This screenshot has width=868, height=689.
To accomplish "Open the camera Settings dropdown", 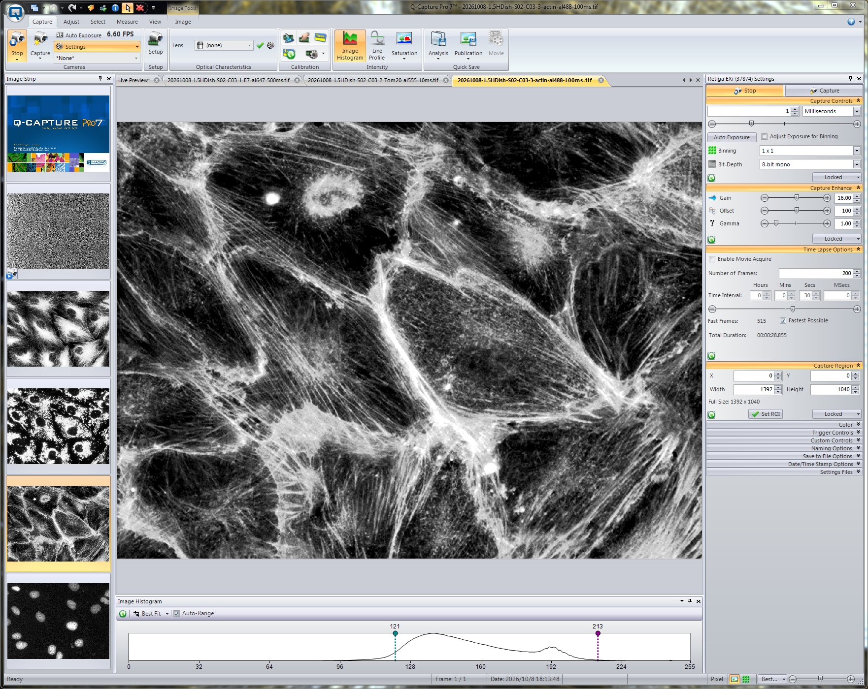I will point(97,47).
